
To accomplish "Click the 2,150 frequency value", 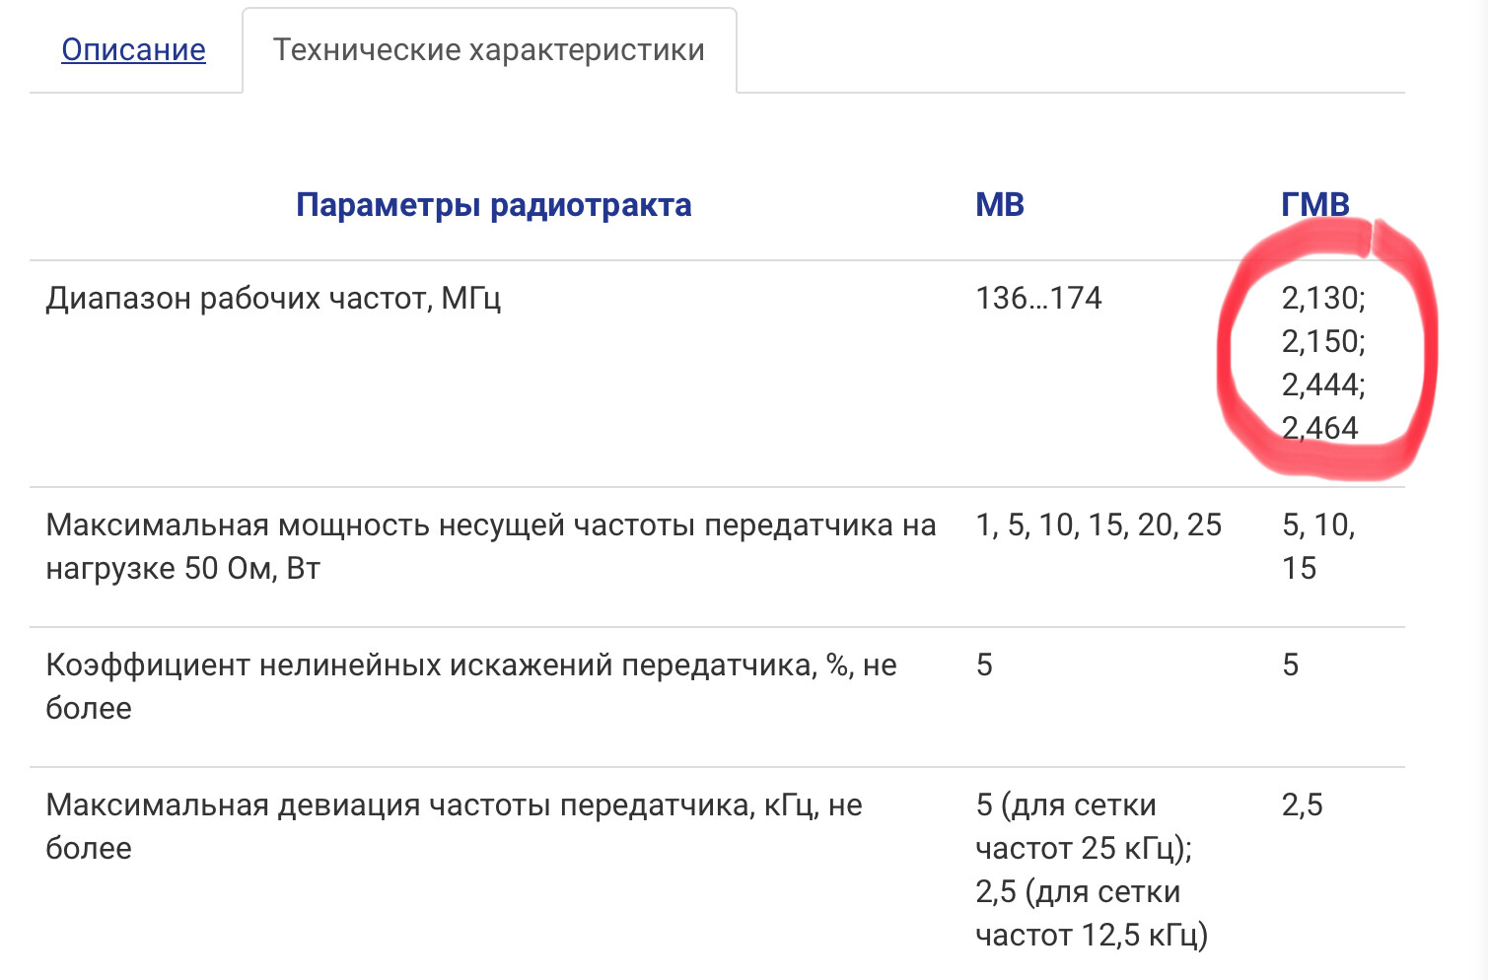I will [x=1322, y=341].
